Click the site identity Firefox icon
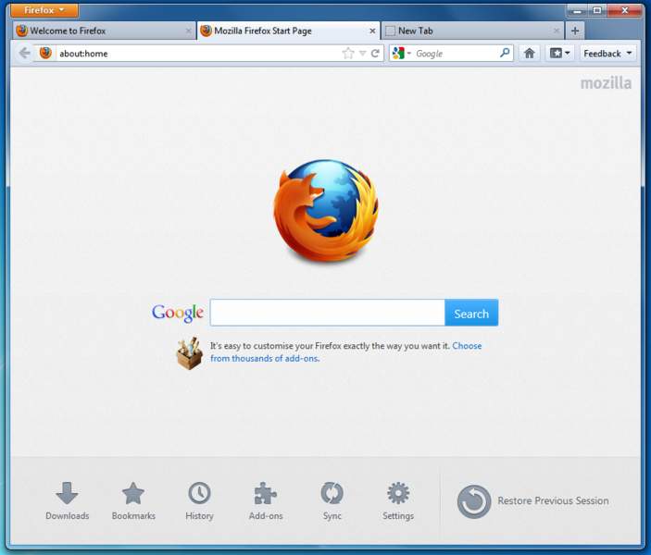This screenshot has height=555, width=651. point(45,53)
